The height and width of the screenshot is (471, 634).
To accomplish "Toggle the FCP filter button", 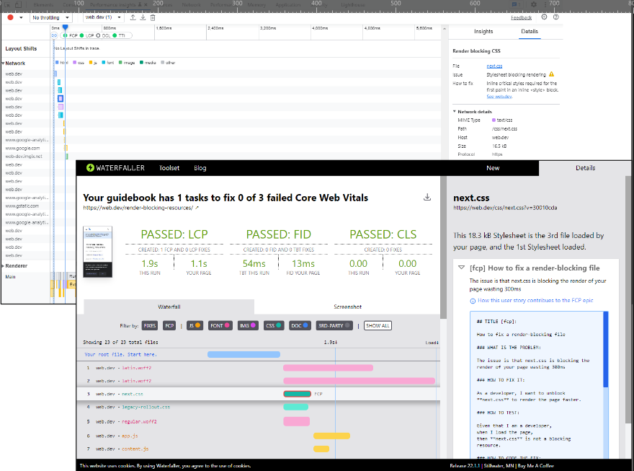I will point(169,326).
